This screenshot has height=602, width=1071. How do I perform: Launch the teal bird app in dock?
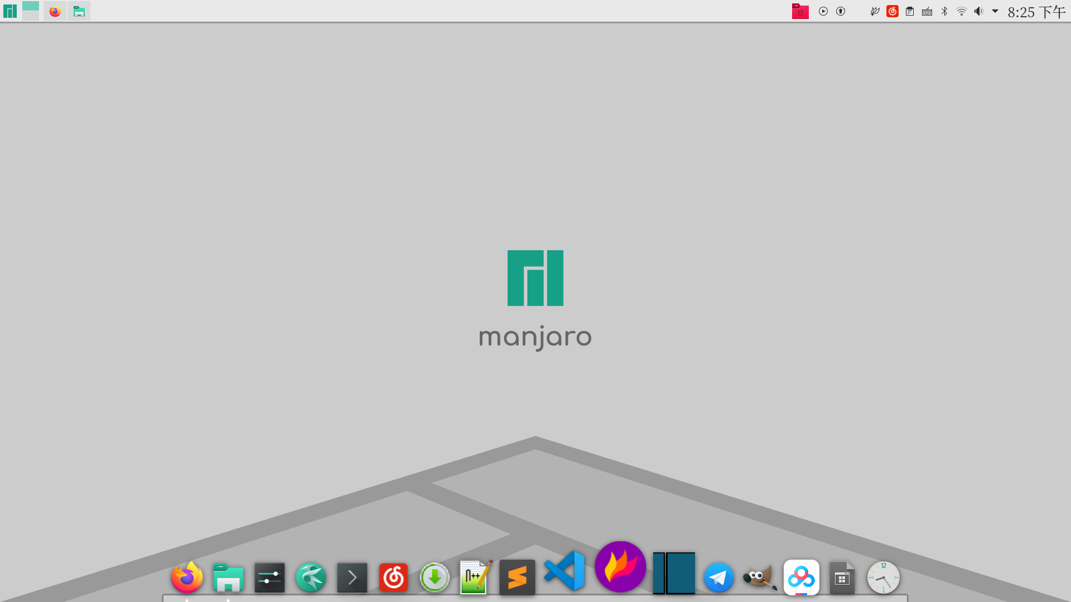pyautogui.click(x=311, y=577)
